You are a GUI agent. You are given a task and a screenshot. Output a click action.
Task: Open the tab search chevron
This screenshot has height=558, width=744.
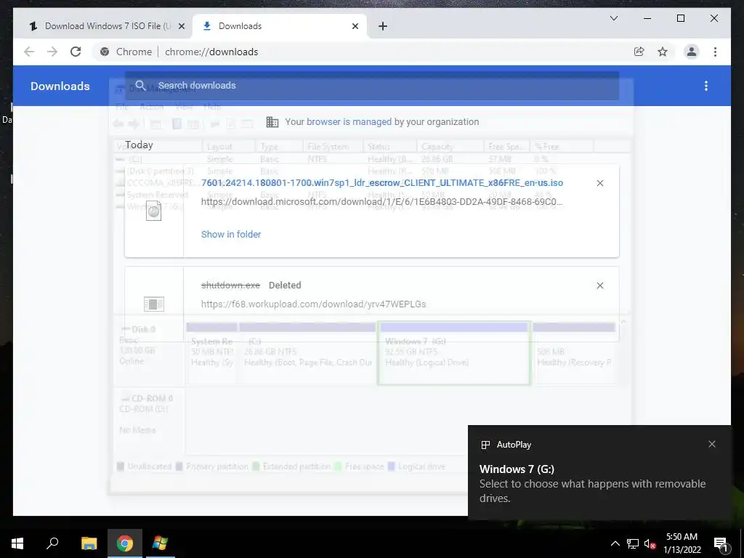[x=613, y=18]
